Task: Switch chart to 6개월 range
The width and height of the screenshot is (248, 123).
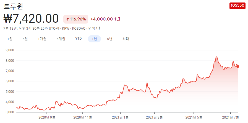Action: 61,39
